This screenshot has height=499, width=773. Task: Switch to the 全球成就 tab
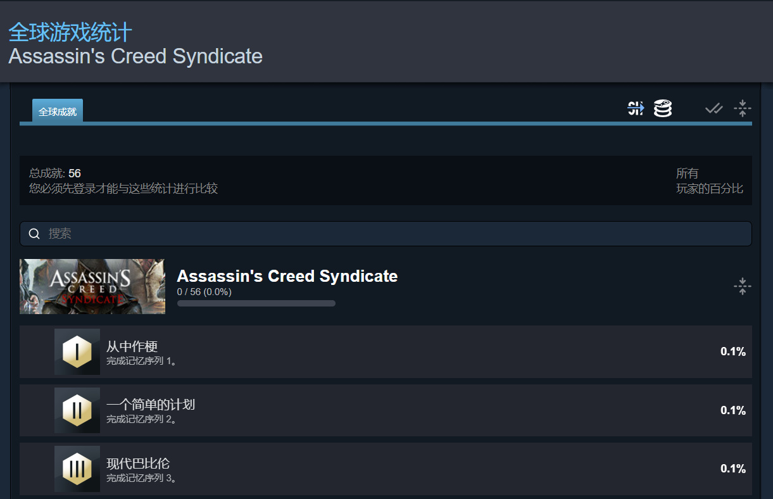point(58,111)
